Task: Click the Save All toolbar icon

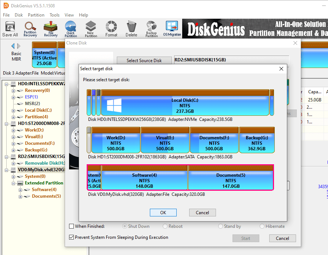Action: coord(10,29)
